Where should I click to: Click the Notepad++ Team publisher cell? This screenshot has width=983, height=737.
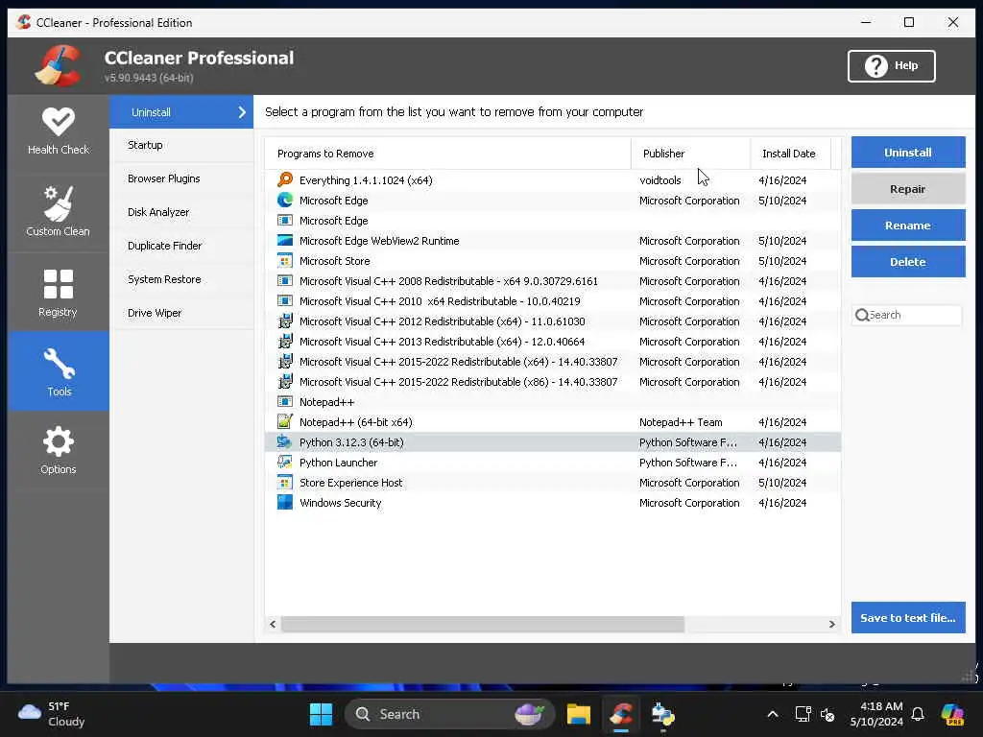click(x=681, y=422)
